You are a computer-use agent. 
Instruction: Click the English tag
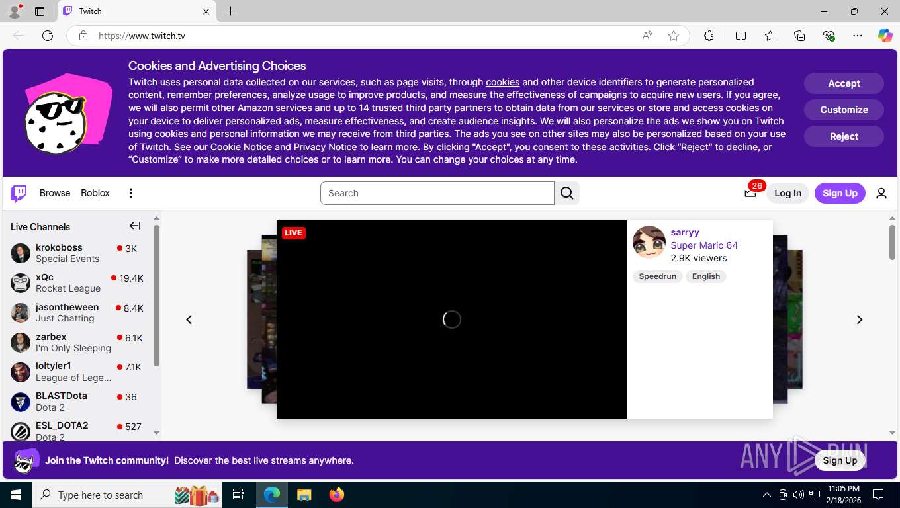(706, 276)
